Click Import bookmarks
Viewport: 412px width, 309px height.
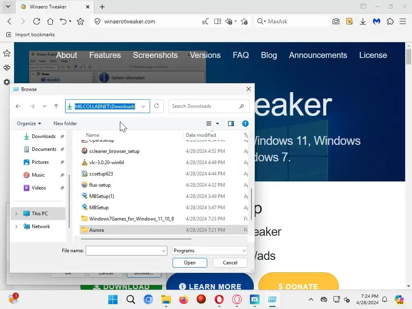(31, 35)
